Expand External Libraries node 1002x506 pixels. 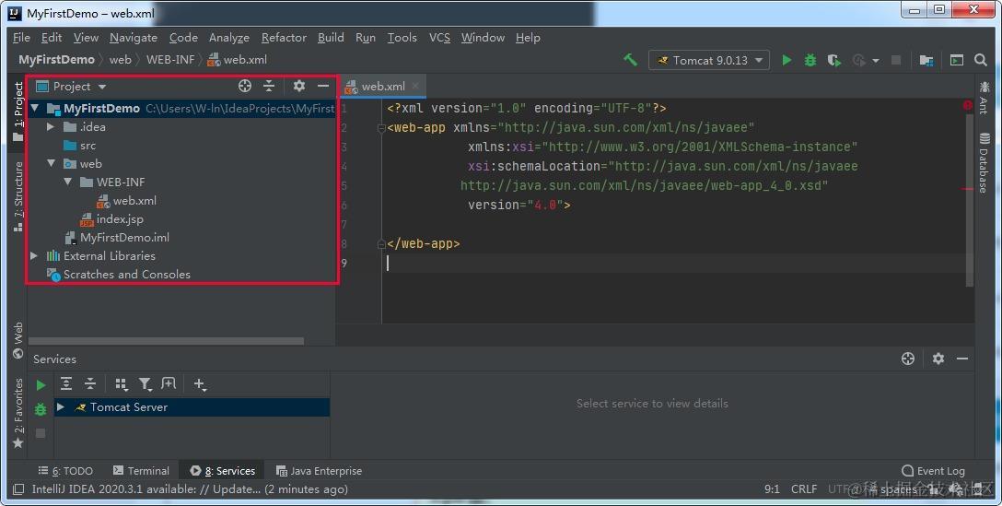pyautogui.click(x=34, y=256)
